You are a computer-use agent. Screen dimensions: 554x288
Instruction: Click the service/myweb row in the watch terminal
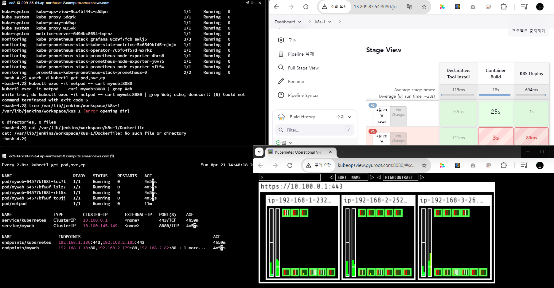100,226
